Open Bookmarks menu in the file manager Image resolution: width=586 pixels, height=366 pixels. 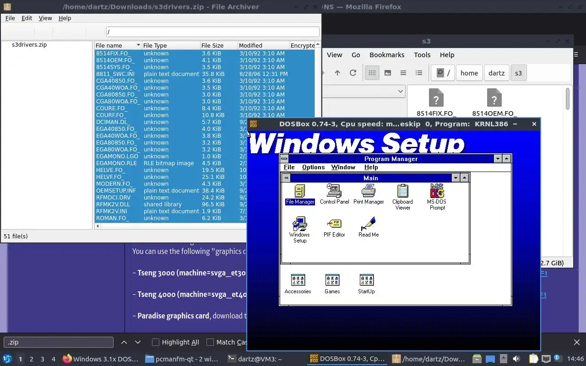click(x=387, y=55)
